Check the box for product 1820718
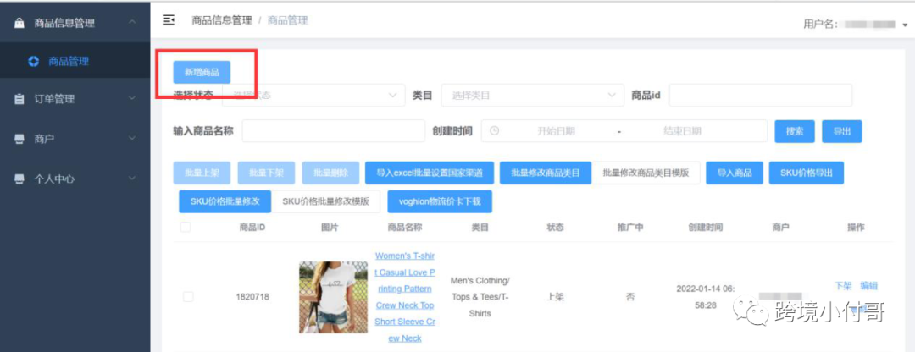The width and height of the screenshot is (915, 352). (188, 297)
